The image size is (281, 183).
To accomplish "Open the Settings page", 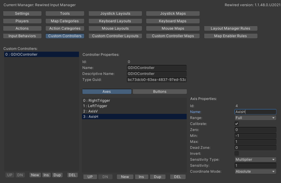I will [x=22, y=13].
